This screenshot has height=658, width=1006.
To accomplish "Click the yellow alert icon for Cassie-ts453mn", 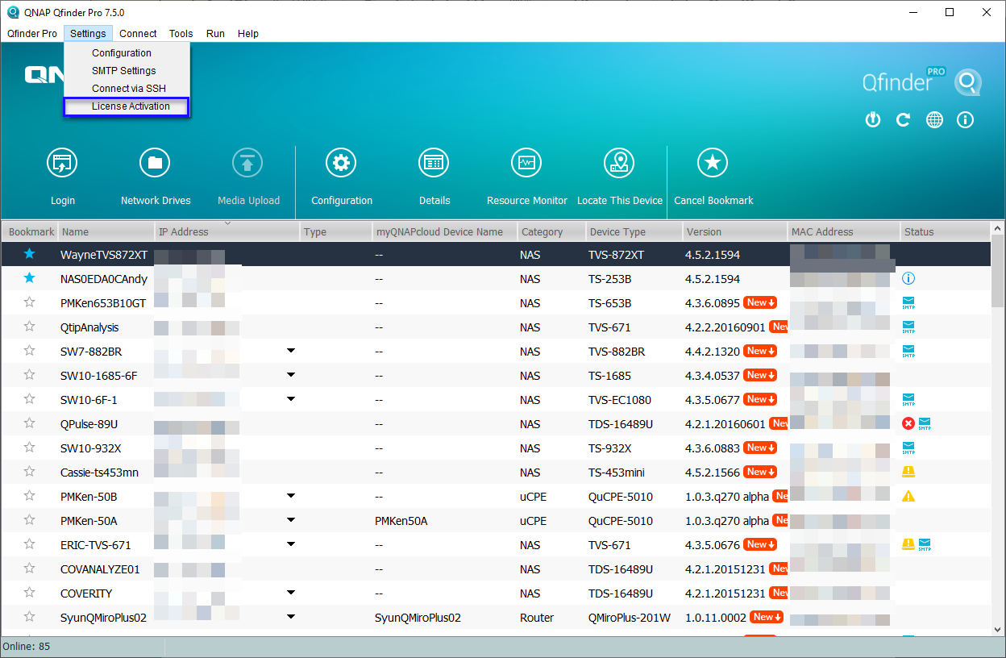I will click(x=908, y=472).
